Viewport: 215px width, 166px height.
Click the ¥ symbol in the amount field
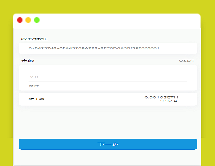click(x=32, y=77)
